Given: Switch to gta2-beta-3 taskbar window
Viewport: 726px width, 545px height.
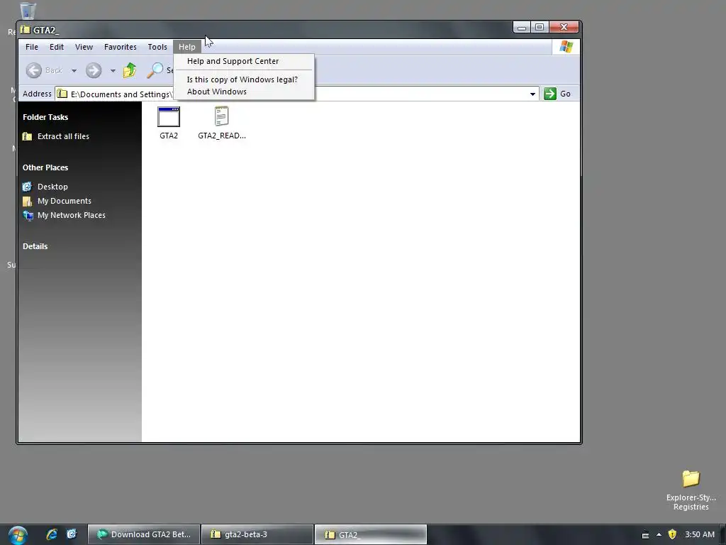Looking at the screenshot, I should pos(257,534).
